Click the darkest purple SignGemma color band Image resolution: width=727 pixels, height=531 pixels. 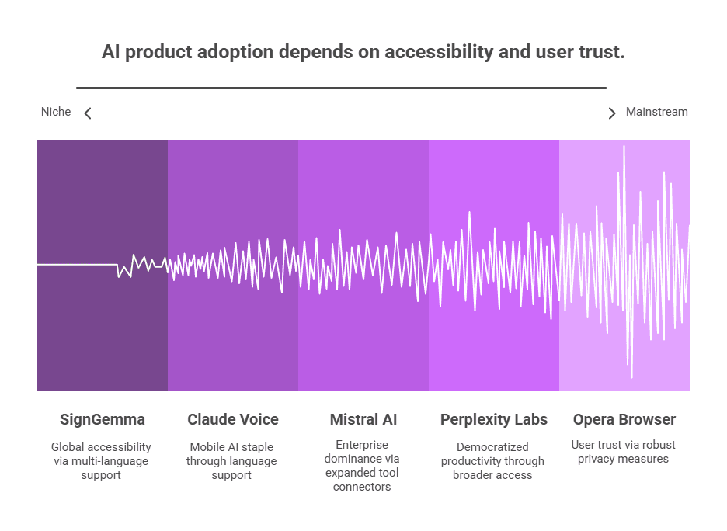(103, 265)
